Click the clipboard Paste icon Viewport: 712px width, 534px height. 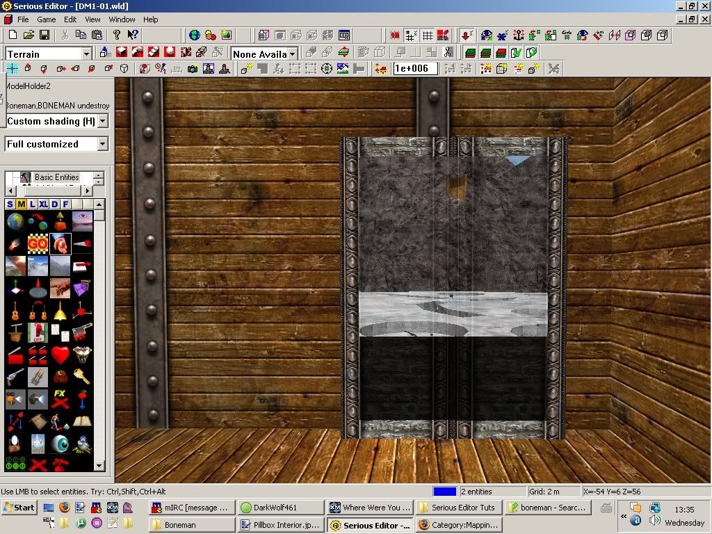(x=97, y=35)
